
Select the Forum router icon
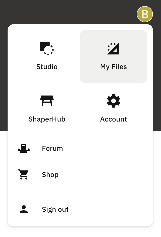(x=23, y=148)
